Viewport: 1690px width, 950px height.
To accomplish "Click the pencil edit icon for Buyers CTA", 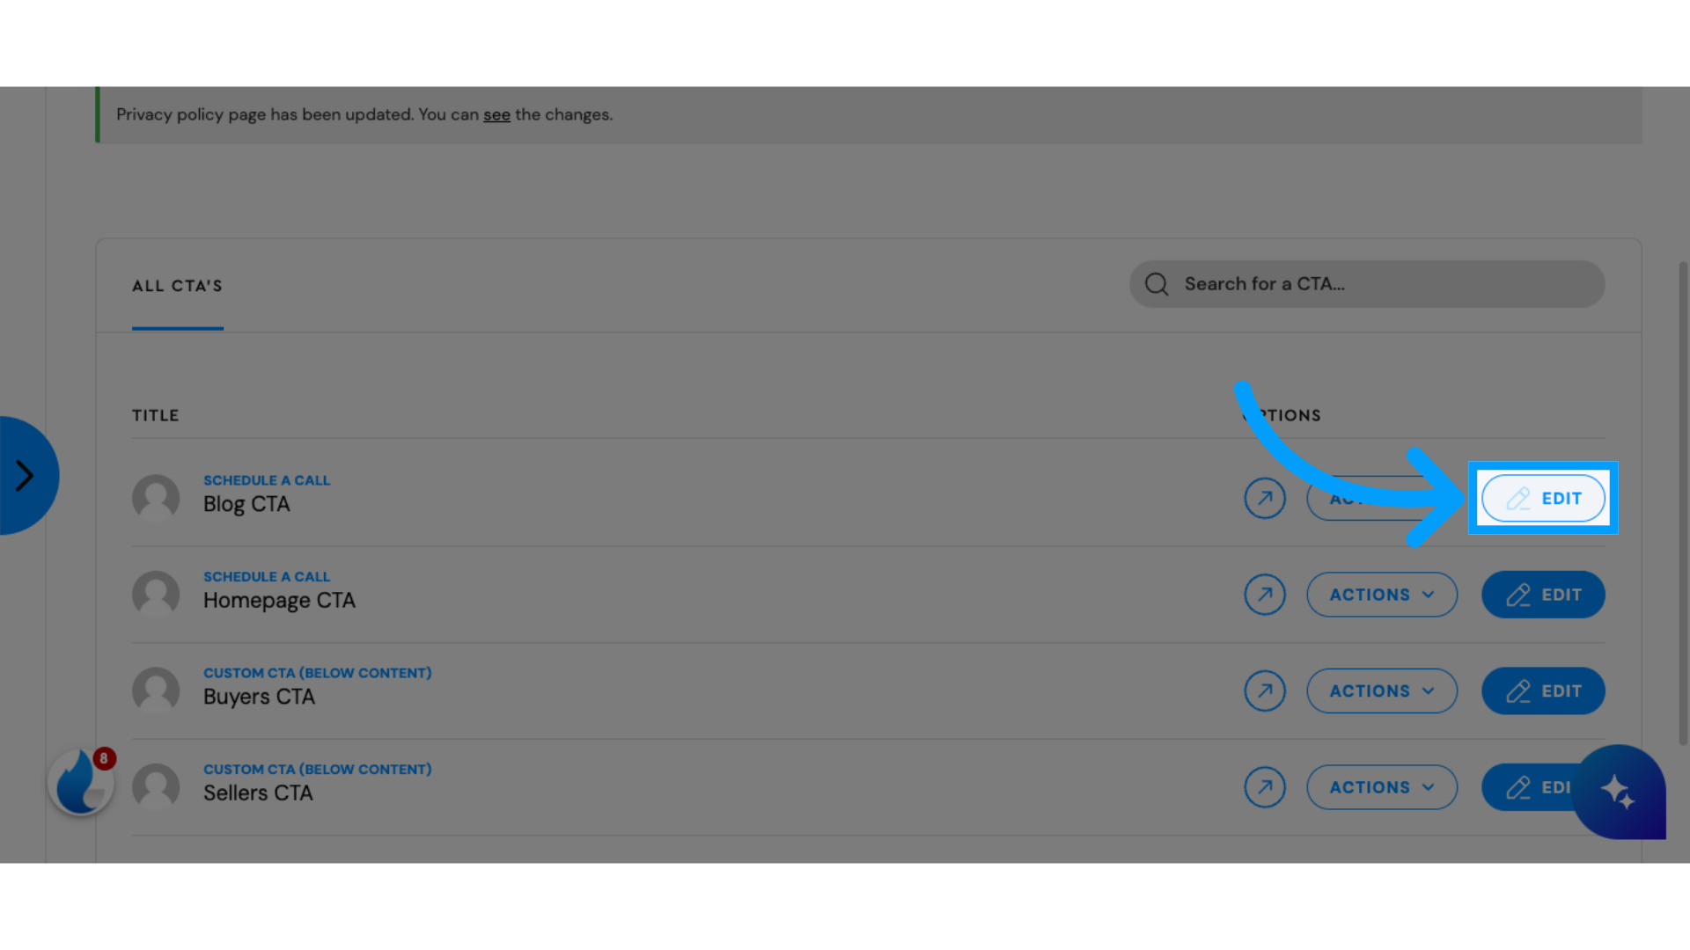I will [1518, 691].
